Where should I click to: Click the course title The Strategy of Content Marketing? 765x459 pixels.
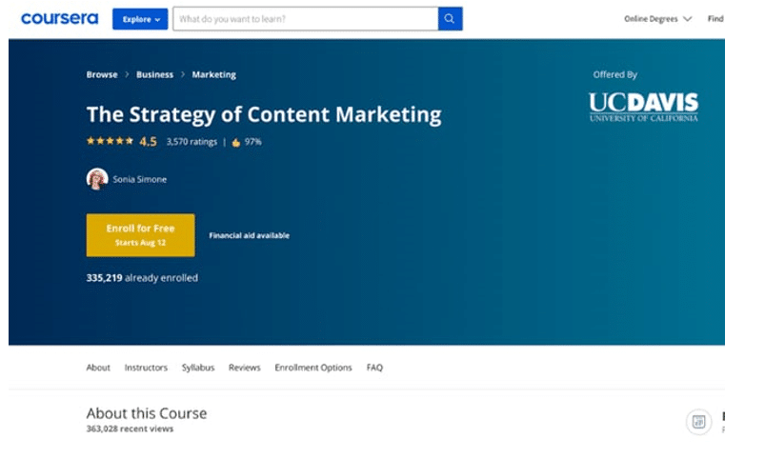tap(264, 114)
